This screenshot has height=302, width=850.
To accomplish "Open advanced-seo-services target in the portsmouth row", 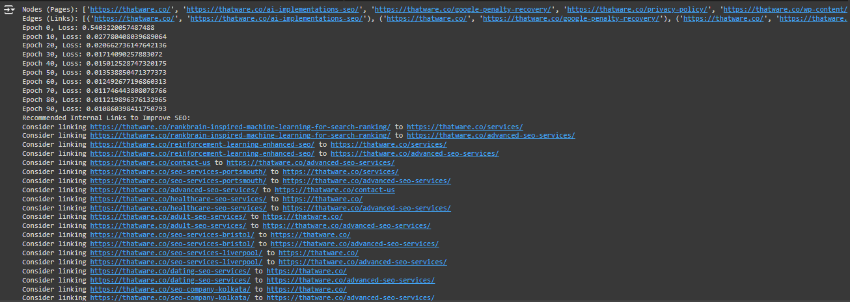I will [366, 181].
